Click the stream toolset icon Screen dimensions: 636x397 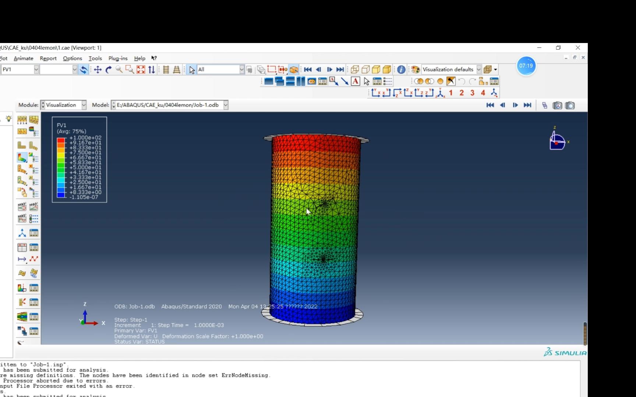pyautogui.click(x=22, y=317)
